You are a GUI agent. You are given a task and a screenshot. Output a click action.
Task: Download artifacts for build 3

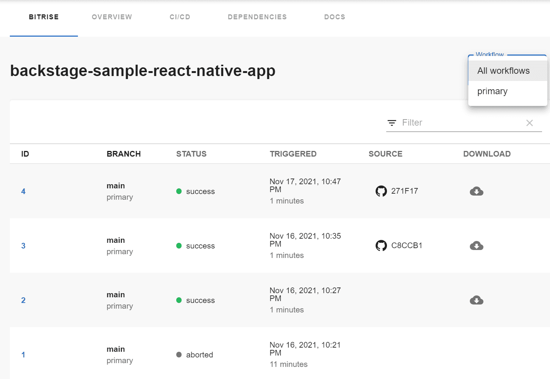click(x=477, y=246)
